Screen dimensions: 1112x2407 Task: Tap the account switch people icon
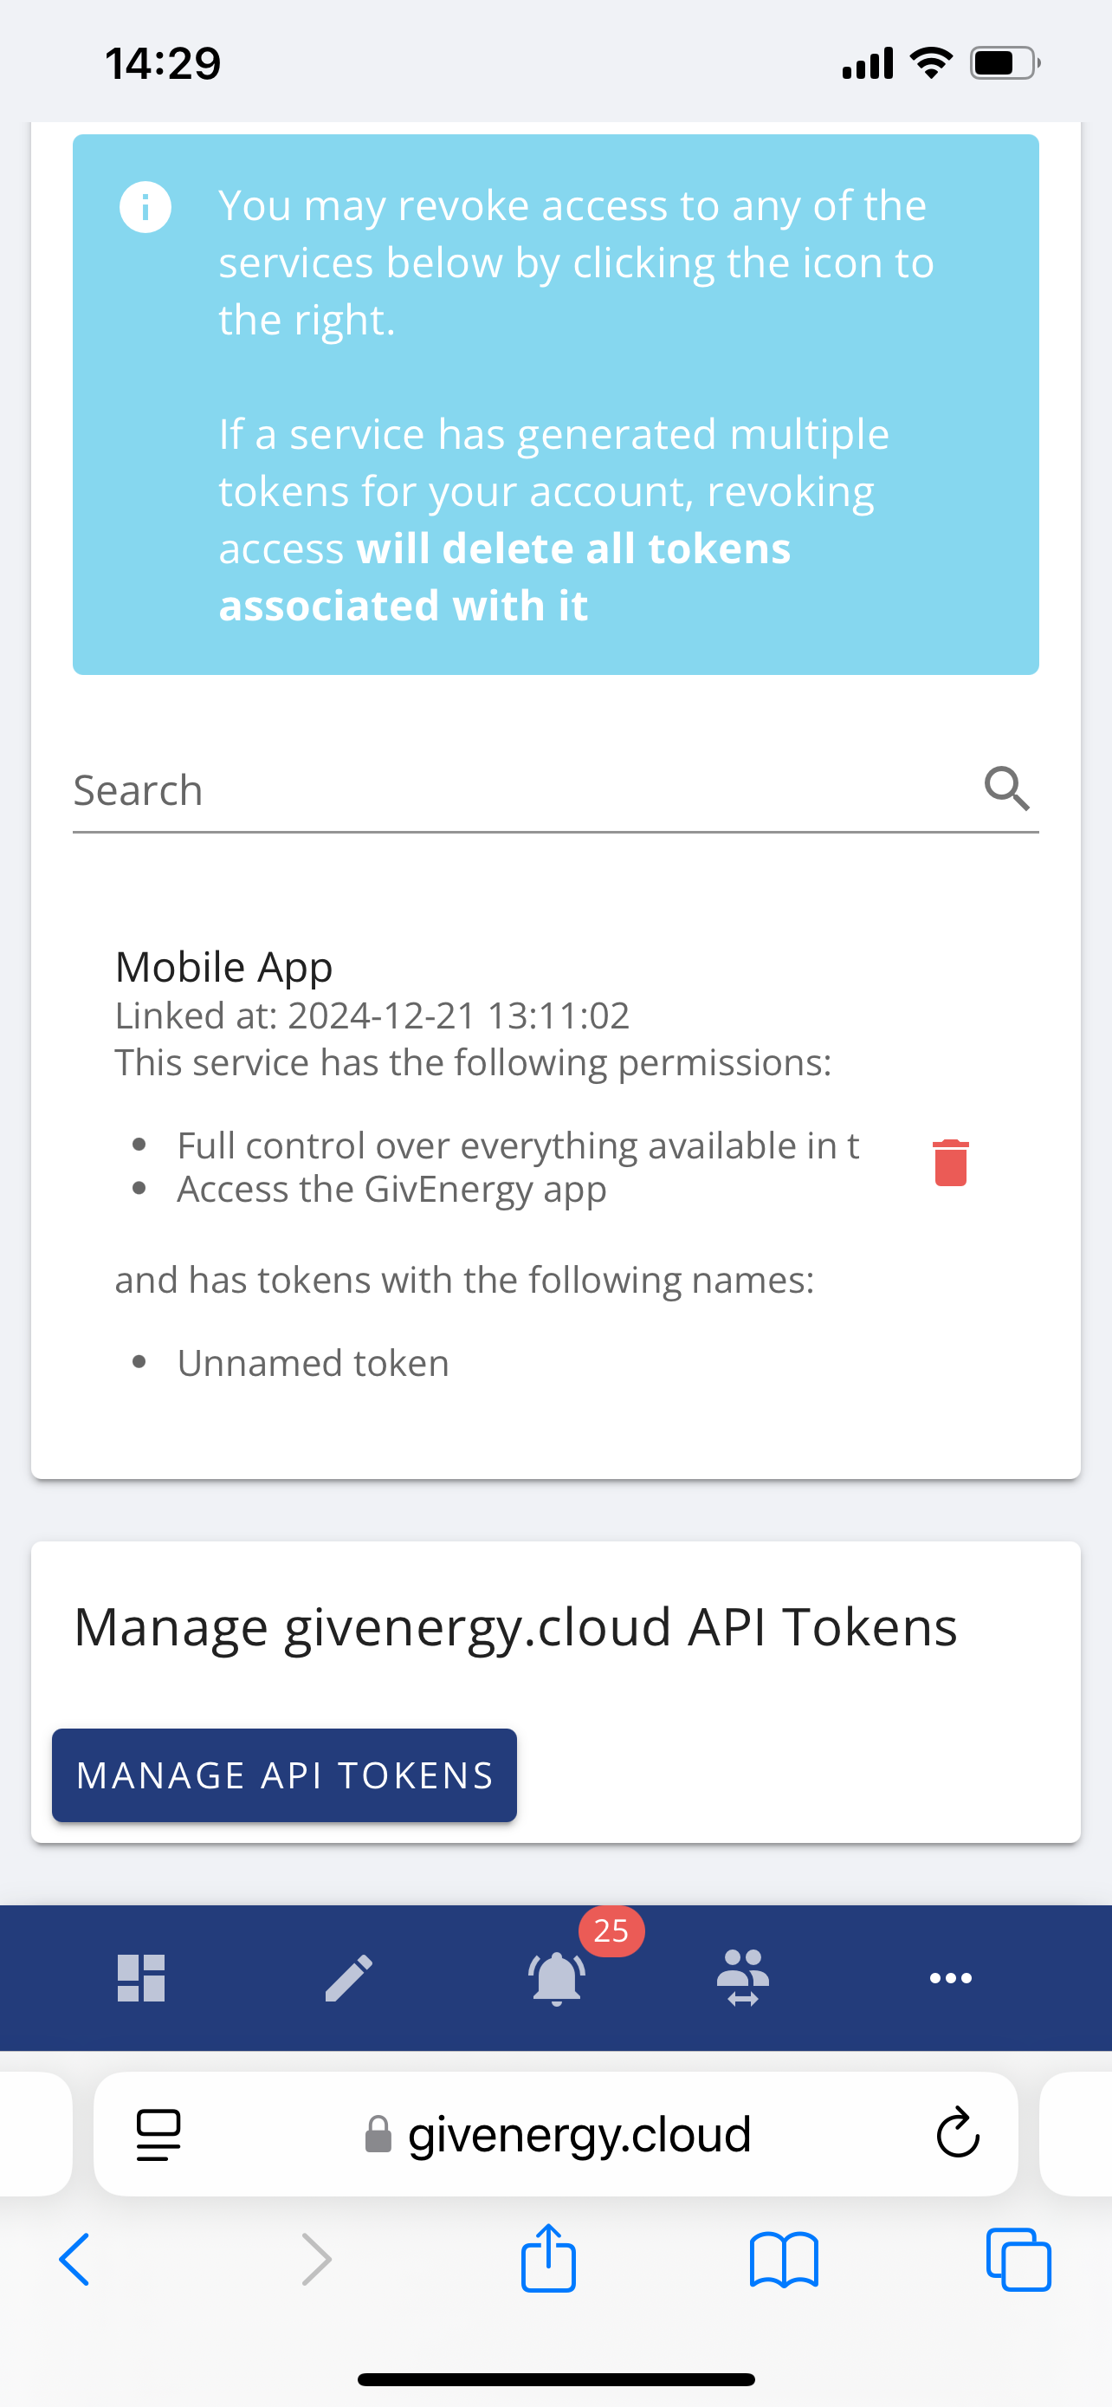pos(743,1978)
